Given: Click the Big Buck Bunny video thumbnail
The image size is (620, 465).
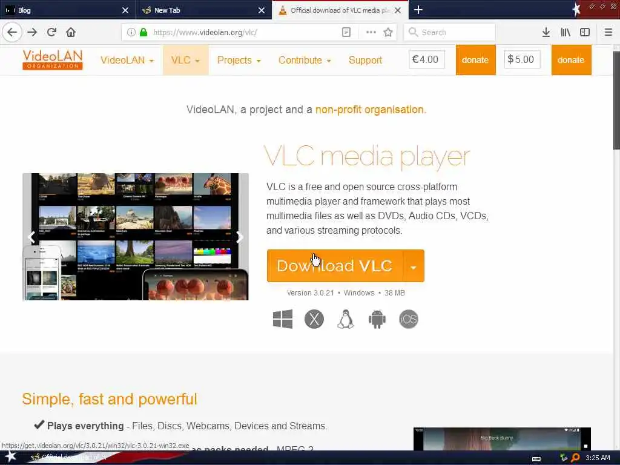Looking at the screenshot, I should pyautogui.click(x=502, y=438).
